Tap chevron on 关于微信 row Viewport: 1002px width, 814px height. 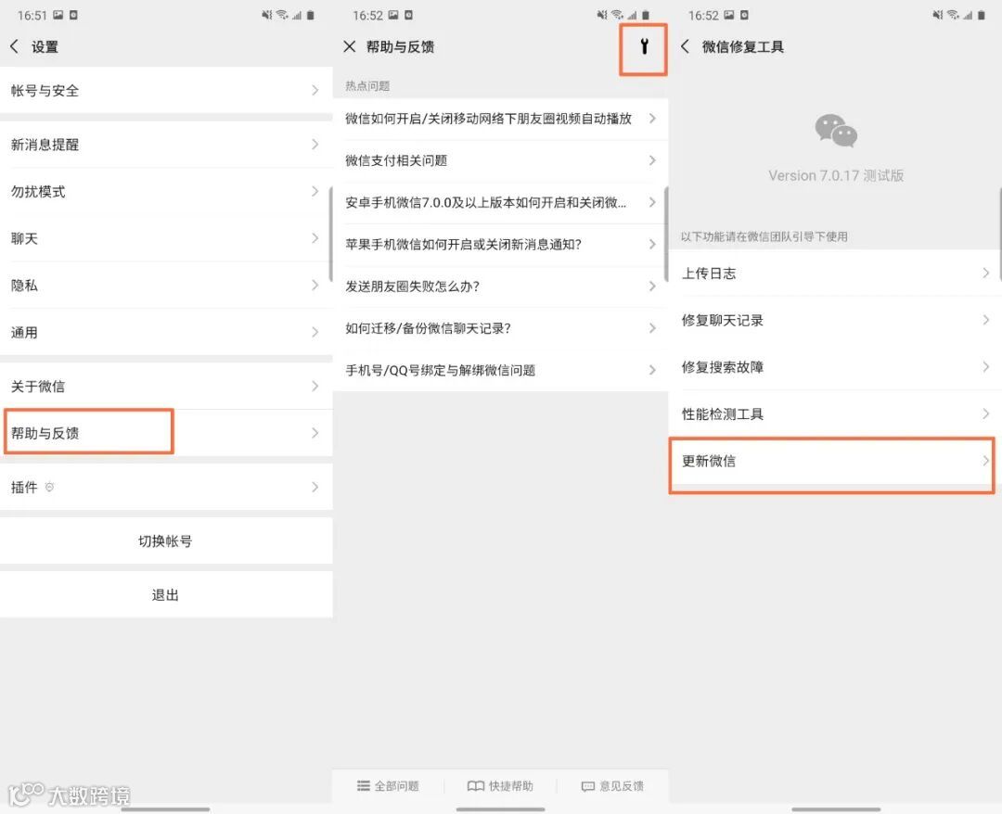[x=315, y=387]
